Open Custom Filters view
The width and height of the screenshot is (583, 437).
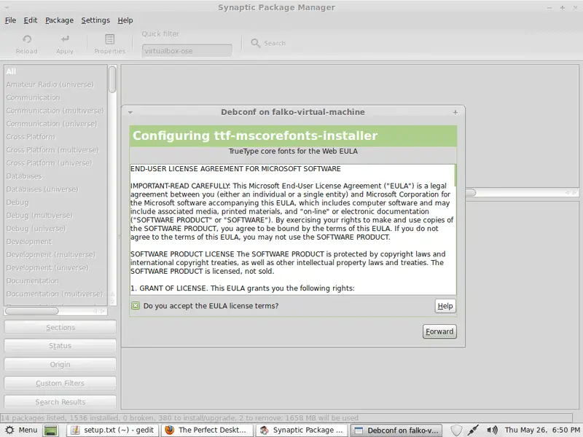[x=60, y=383]
